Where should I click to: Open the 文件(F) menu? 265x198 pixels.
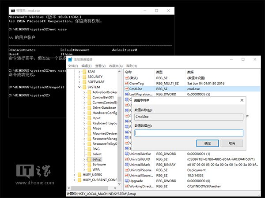coord(73,66)
